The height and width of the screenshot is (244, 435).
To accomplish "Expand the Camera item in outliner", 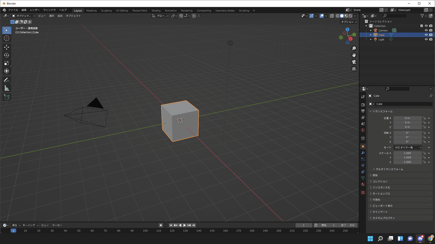I will [x=371, y=30].
